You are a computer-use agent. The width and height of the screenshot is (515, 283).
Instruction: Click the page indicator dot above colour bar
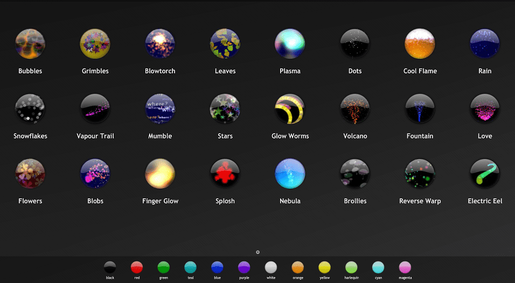(x=258, y=252)
